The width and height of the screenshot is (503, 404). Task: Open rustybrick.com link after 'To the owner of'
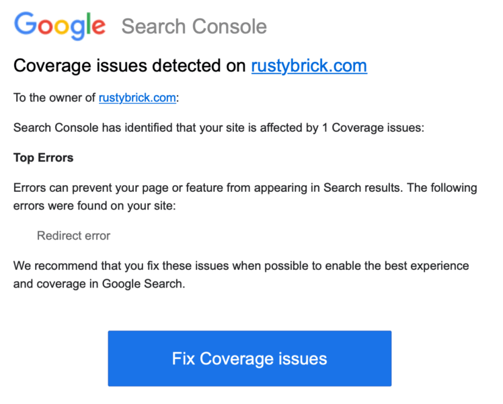[137, 98]
